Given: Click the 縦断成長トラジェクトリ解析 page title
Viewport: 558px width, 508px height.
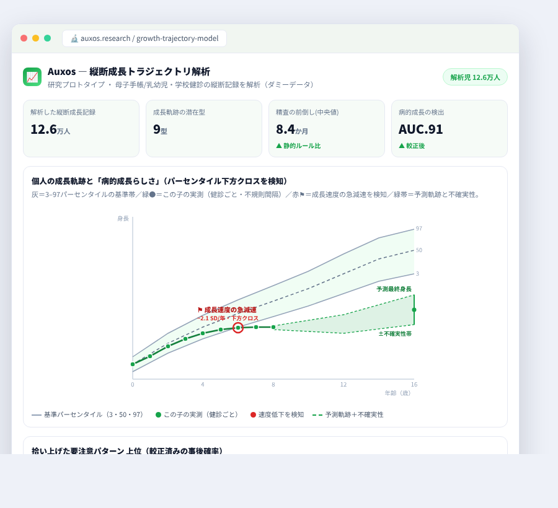Looking at the screenshot, I should click(149, 72).
